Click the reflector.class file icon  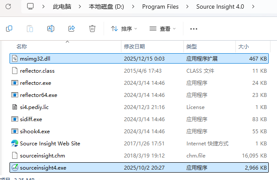click(x=15, y=71)
